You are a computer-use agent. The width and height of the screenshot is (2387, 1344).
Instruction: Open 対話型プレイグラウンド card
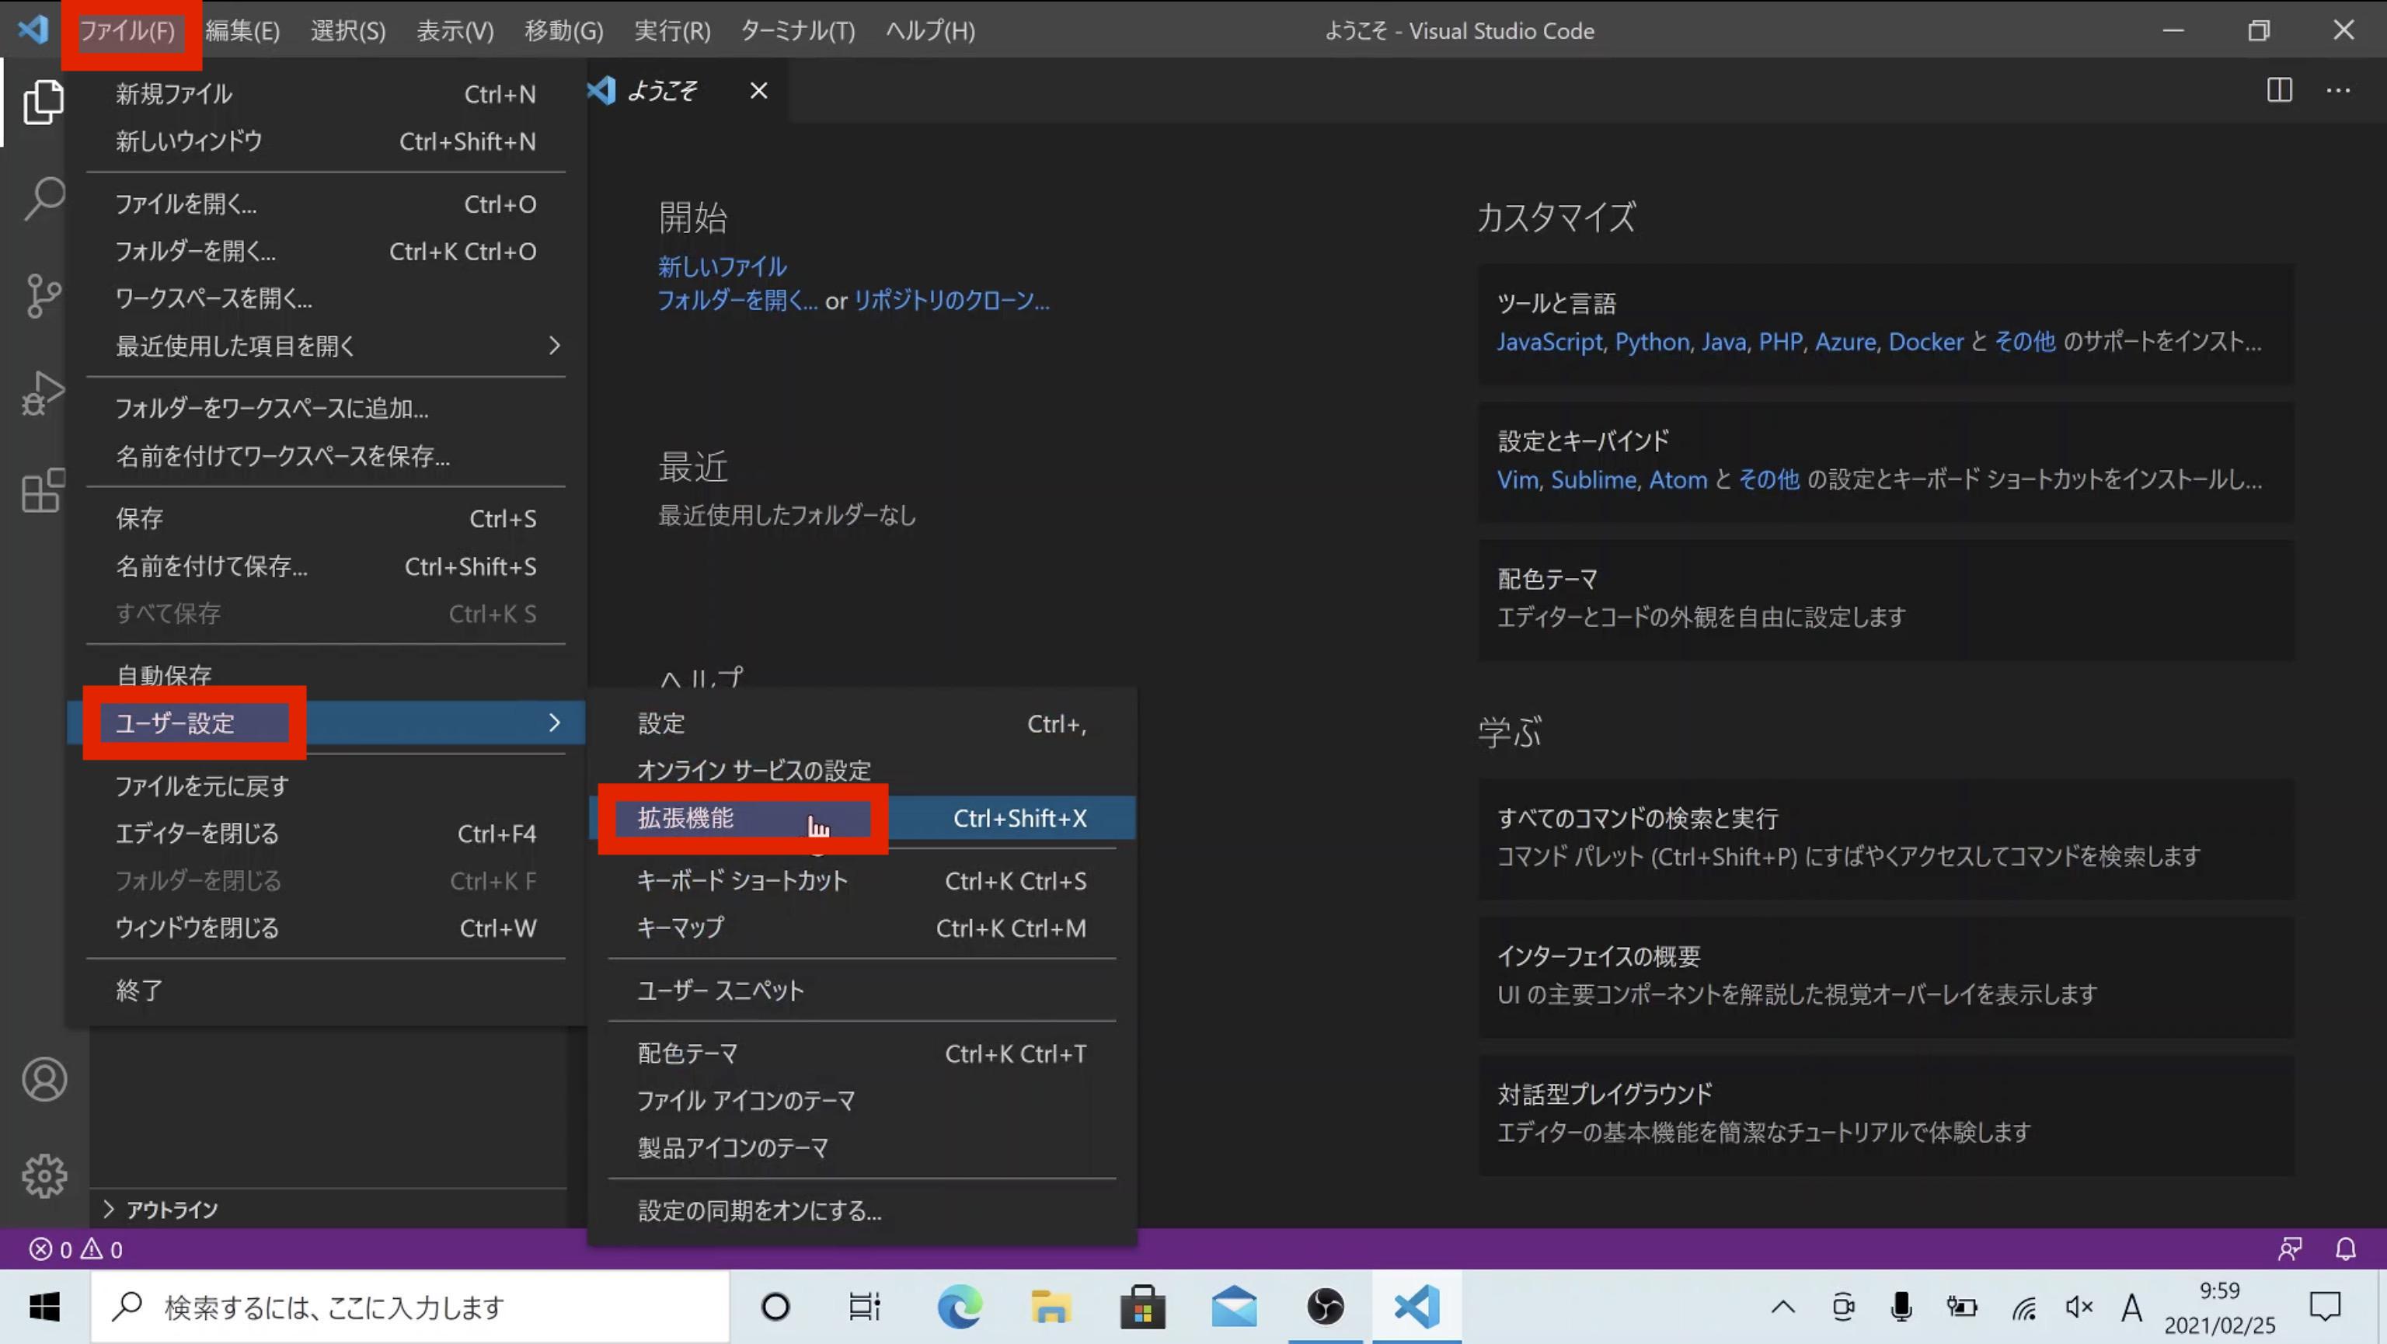pyautogui.click(x=1886, y=1114)
